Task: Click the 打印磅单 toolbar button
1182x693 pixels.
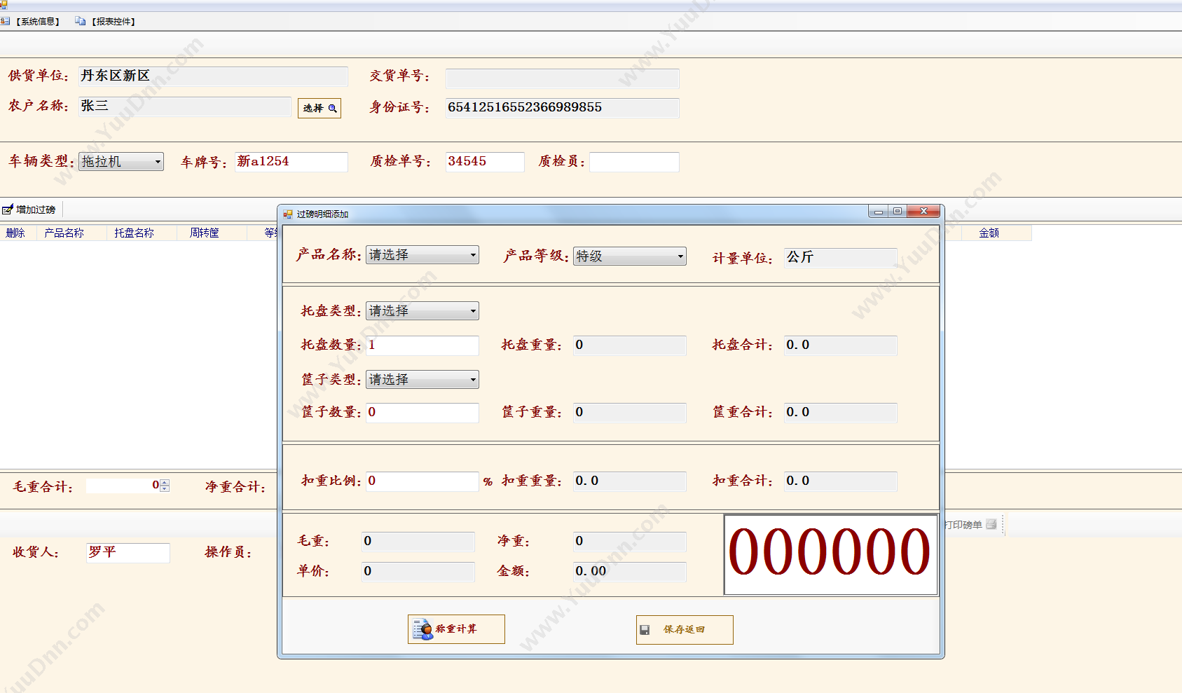Action: click(x=970, y=525)
